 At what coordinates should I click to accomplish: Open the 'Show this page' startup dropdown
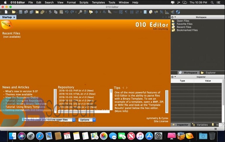coord(48,120)
